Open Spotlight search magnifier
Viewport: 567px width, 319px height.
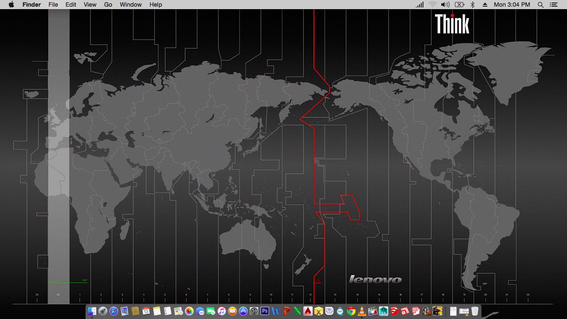540,5
